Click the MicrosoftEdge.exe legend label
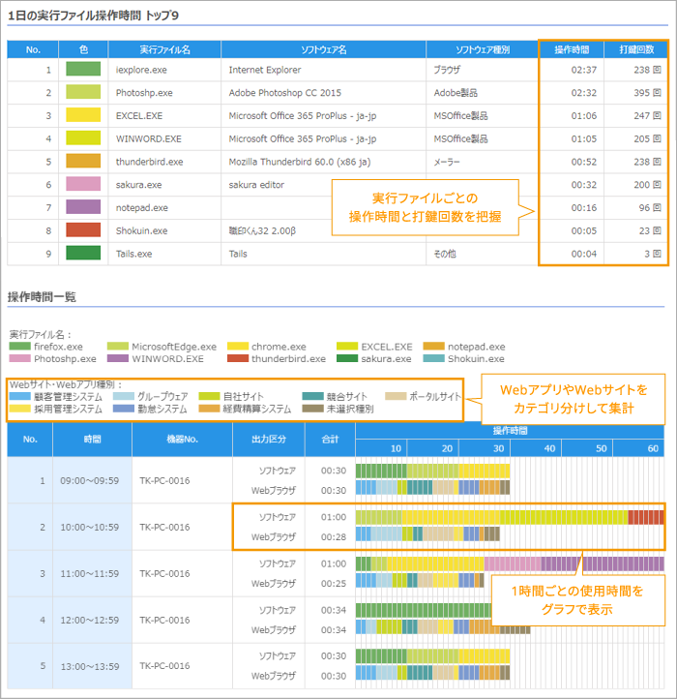 pyautogui.click(x=174, y=347)
